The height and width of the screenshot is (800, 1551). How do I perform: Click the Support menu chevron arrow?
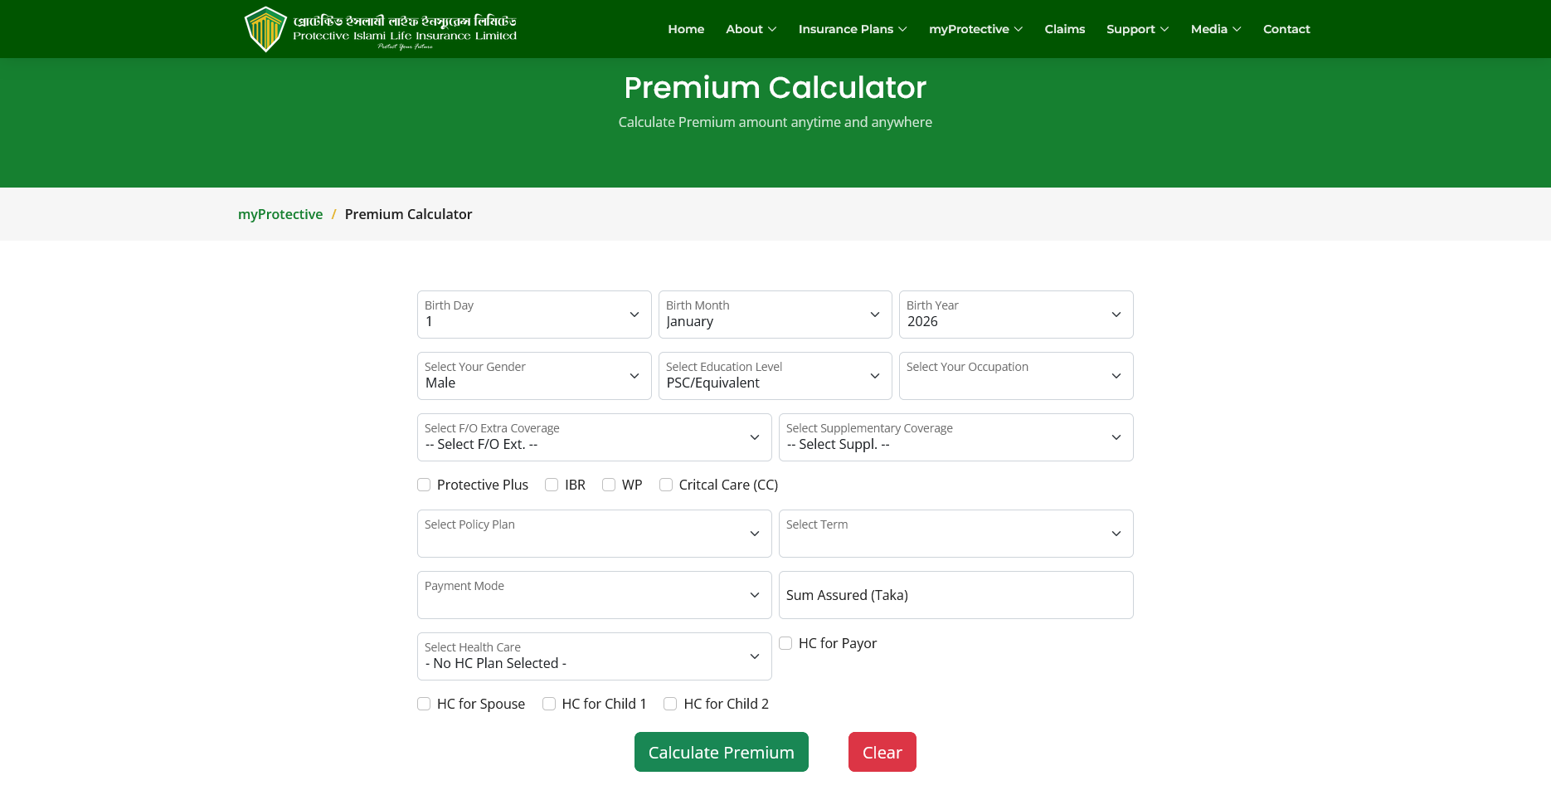pos(1164,29)
